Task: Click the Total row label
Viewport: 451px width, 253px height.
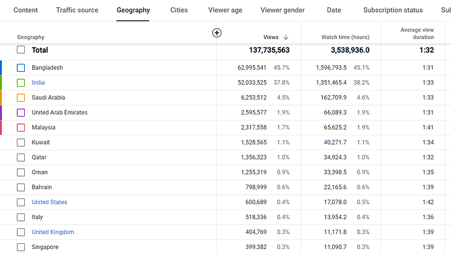Action: [40, 50]
